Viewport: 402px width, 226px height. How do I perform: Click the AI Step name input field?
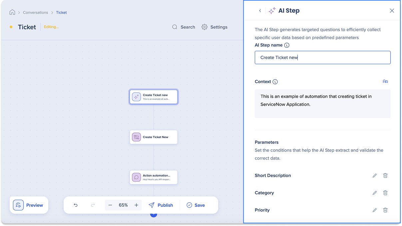(x=322, y=57)
